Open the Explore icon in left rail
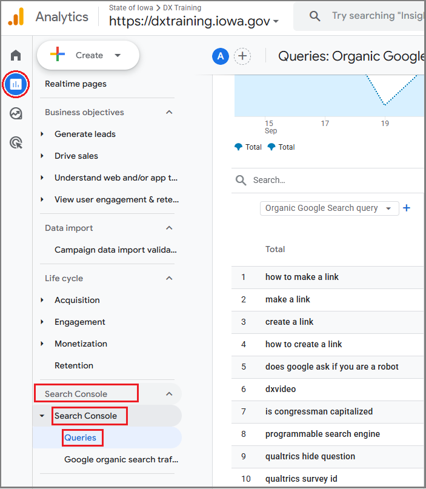 click(x=16, y=113)
